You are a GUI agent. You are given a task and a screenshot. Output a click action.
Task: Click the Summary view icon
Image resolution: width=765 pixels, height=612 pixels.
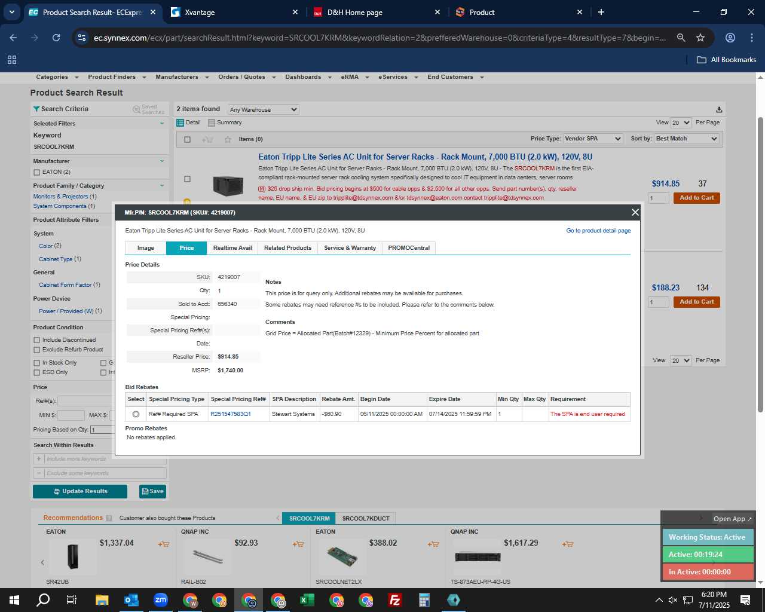point(212,123)
